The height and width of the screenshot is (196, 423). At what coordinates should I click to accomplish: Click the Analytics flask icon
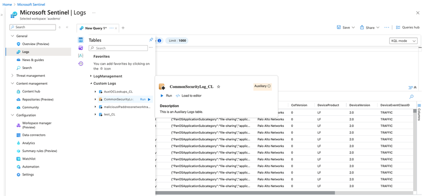click(18, 143)
